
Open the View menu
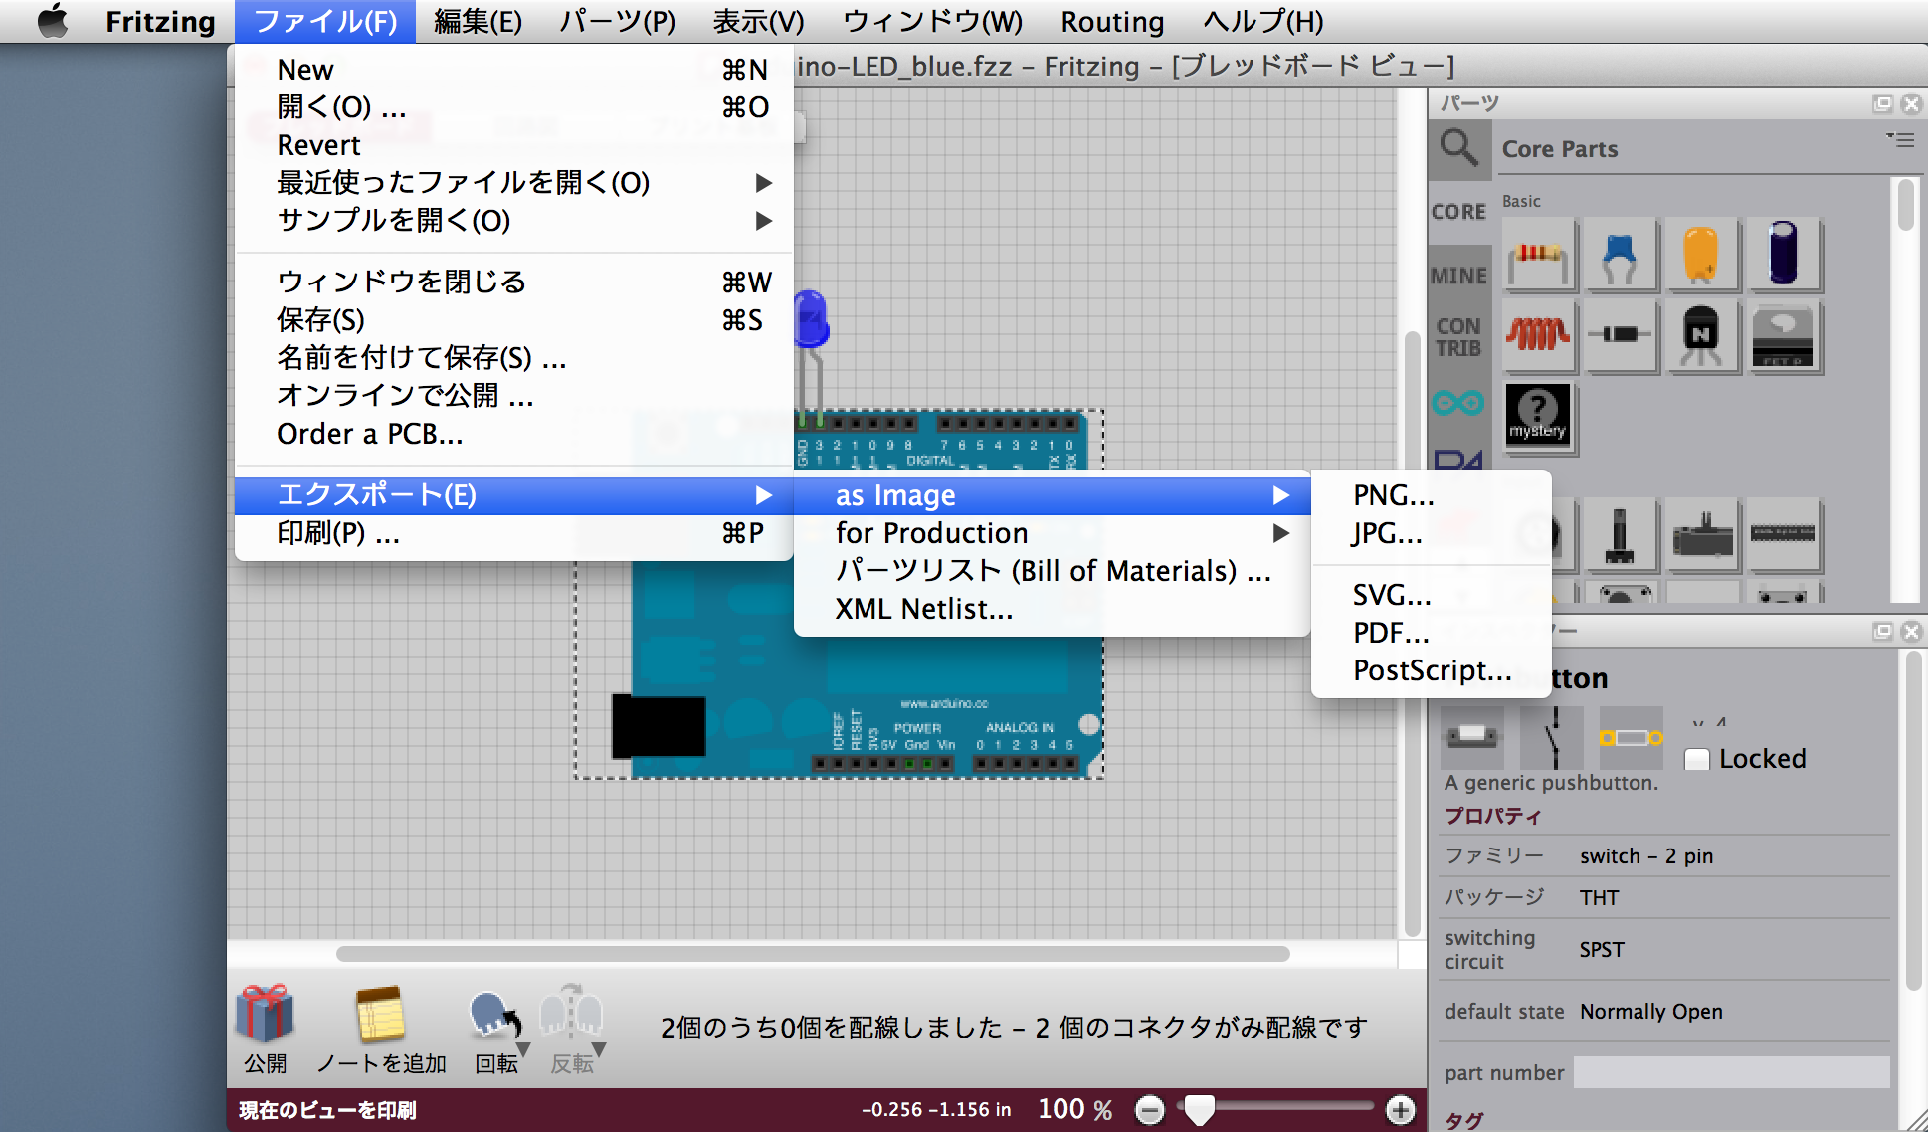coord(758,21)
